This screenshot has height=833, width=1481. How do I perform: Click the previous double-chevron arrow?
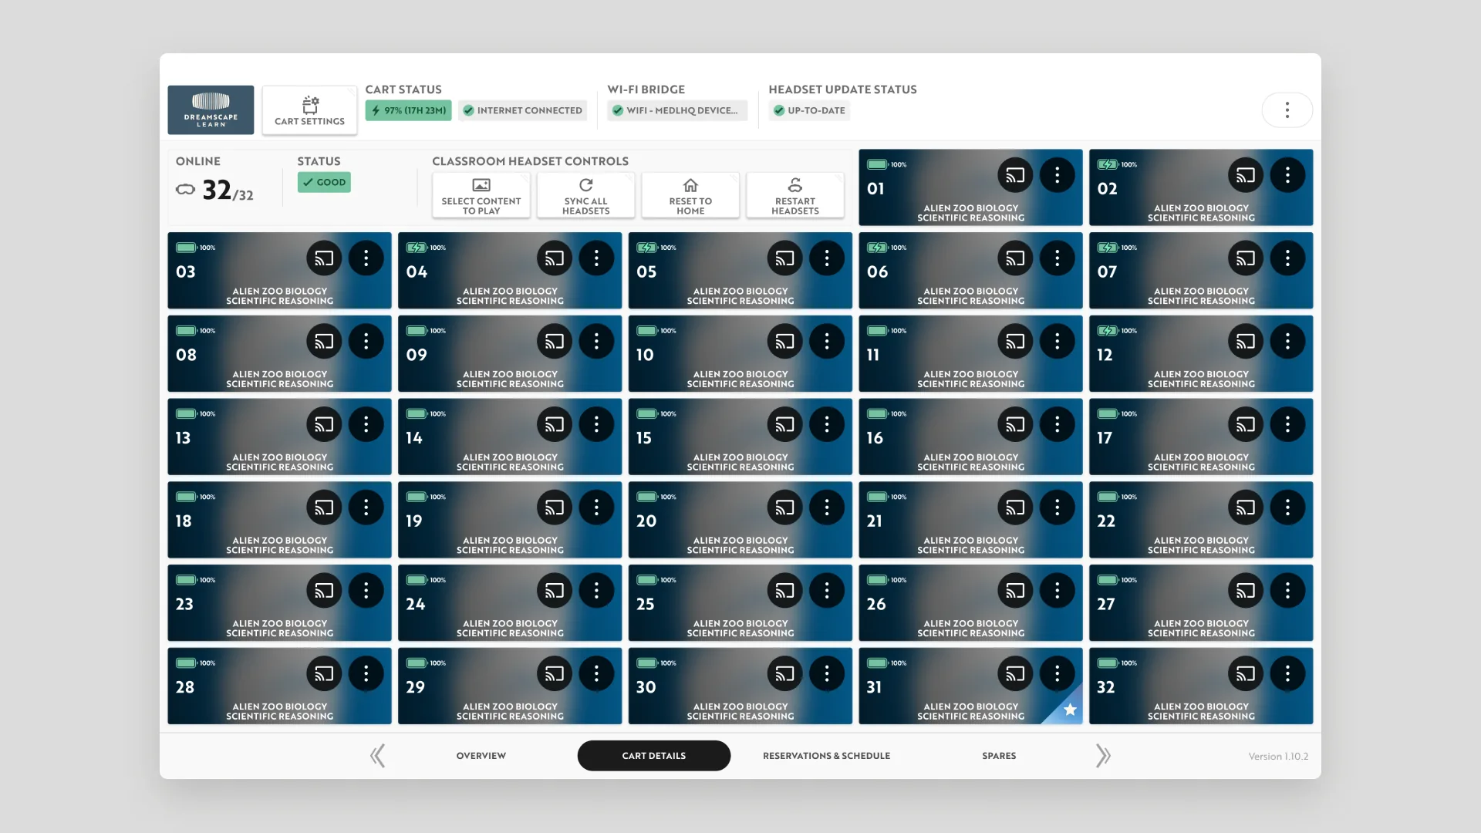click(x=377, y=756)
